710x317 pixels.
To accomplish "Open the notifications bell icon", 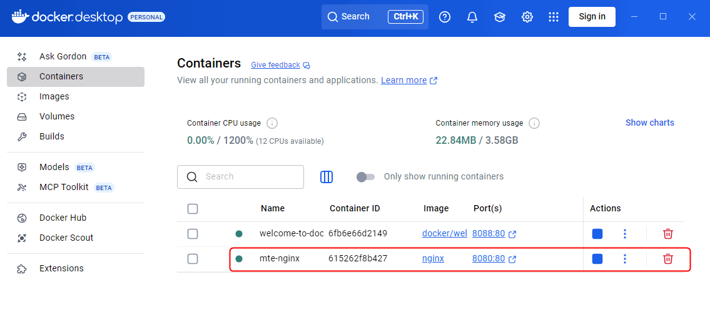I will (472, 17).
